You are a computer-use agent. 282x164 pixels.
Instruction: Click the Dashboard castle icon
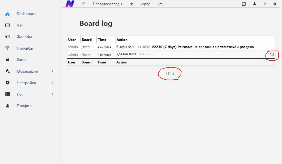(7, 14)
